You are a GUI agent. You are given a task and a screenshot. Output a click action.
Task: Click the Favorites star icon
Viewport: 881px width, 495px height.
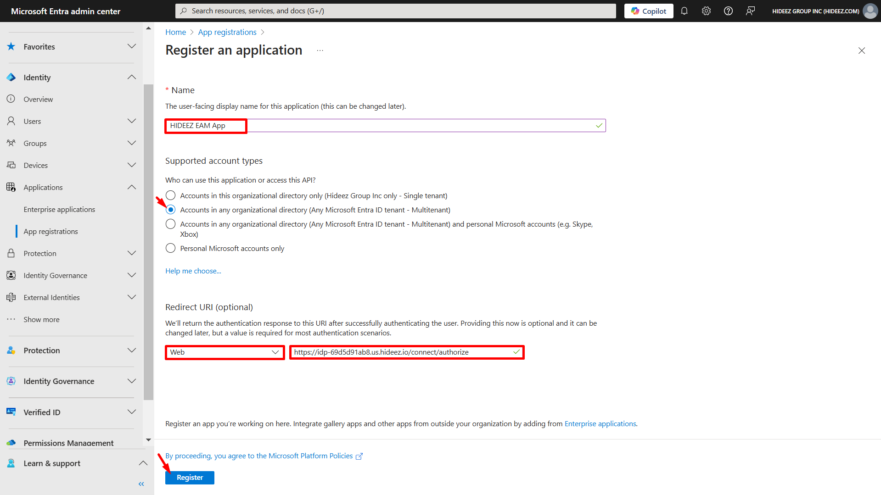pyautogui.click(x=11, y=46)
